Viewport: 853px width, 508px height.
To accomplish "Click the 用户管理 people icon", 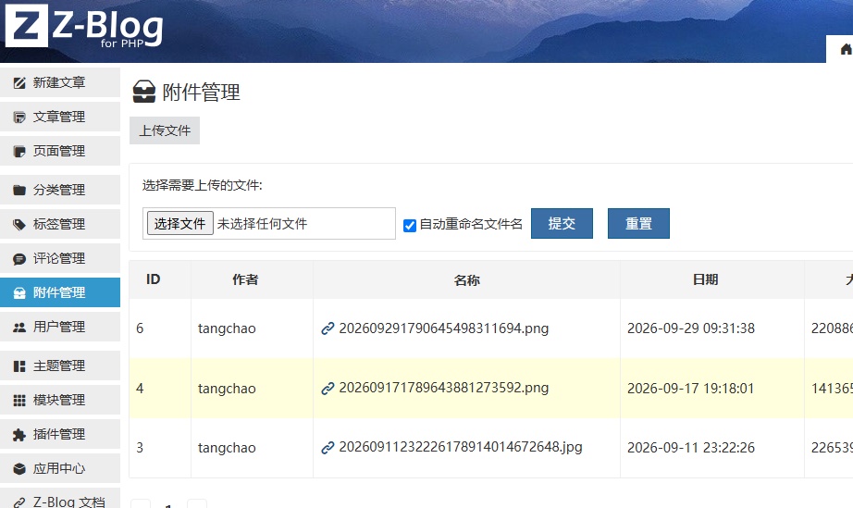I will (19, 327).
